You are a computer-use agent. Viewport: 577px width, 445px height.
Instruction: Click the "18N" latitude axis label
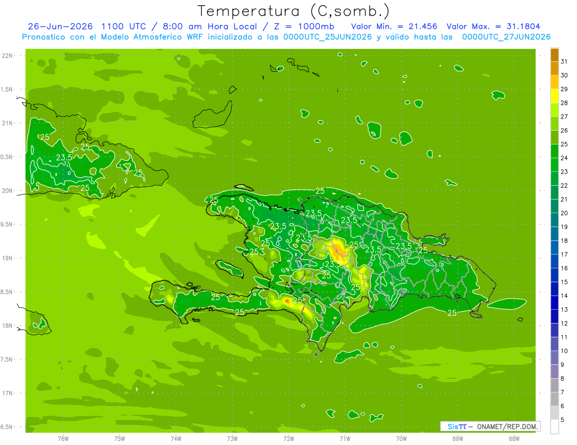(8, 325)
